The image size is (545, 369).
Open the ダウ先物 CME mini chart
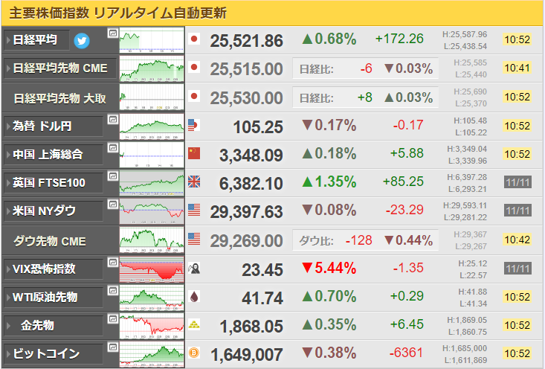click(x=152, y=240)
